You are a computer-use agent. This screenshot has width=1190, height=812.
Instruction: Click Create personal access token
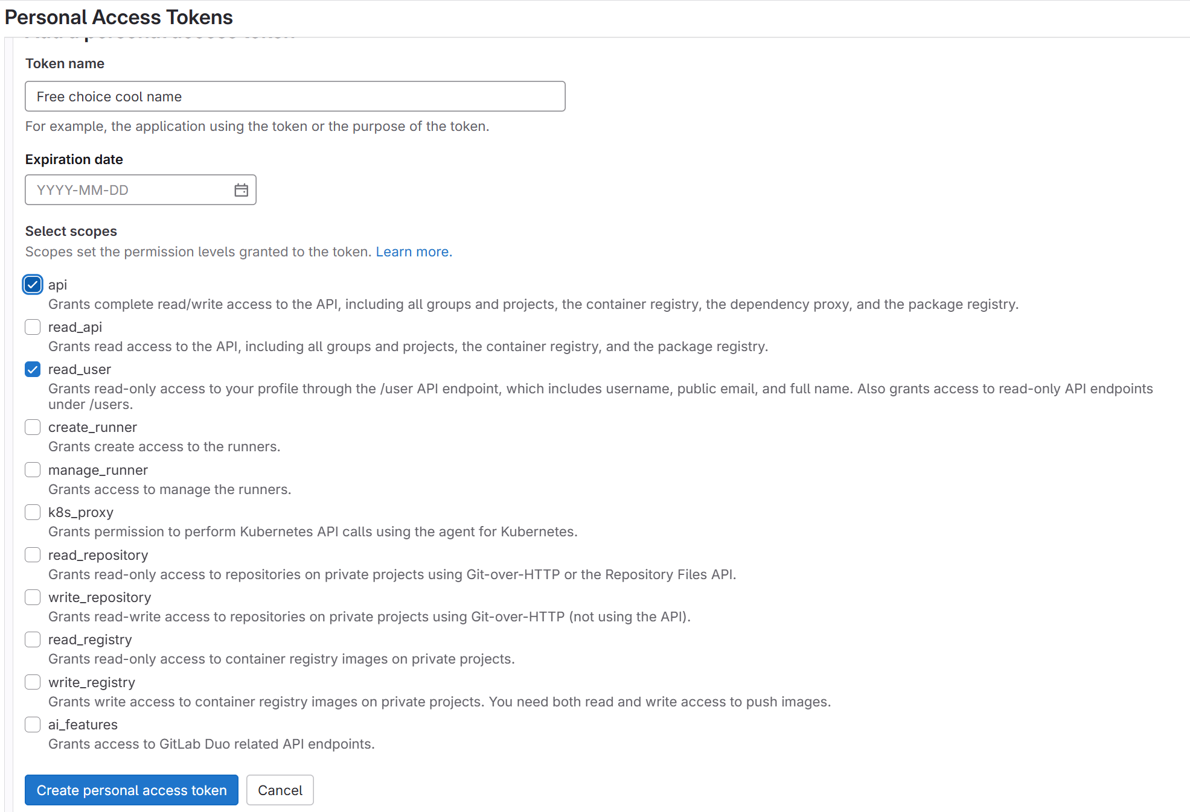click(x=131, y=790)
